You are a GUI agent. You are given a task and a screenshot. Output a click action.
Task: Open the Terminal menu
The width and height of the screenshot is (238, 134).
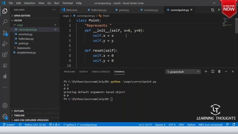pyautogui.click(x=67, y=3)
